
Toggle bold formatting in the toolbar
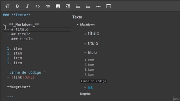(17, 6)
